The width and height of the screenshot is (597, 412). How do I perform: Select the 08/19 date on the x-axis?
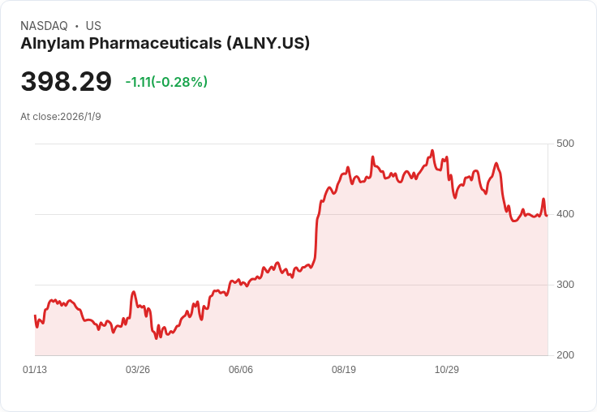tap(344, 370)
